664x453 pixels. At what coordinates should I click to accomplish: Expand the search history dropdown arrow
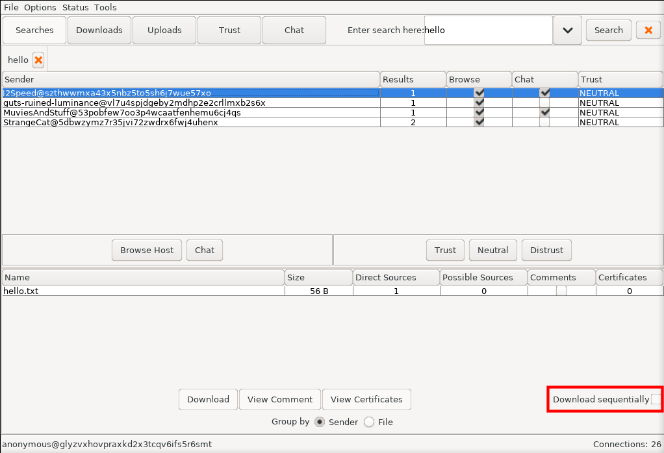coord(567,30)
